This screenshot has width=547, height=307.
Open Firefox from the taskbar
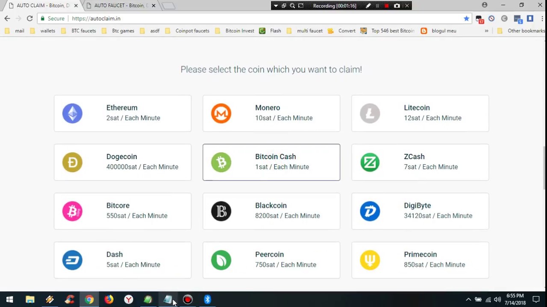point(109,299)
